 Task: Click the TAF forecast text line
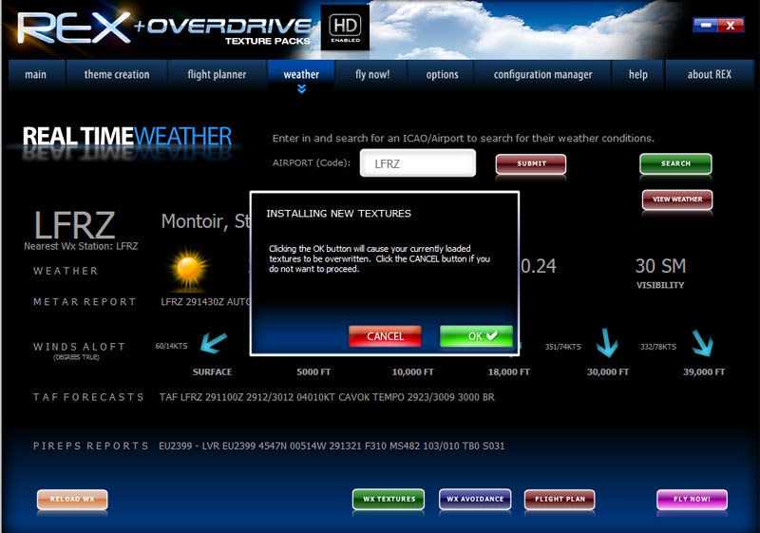click(x=327, y=397)
